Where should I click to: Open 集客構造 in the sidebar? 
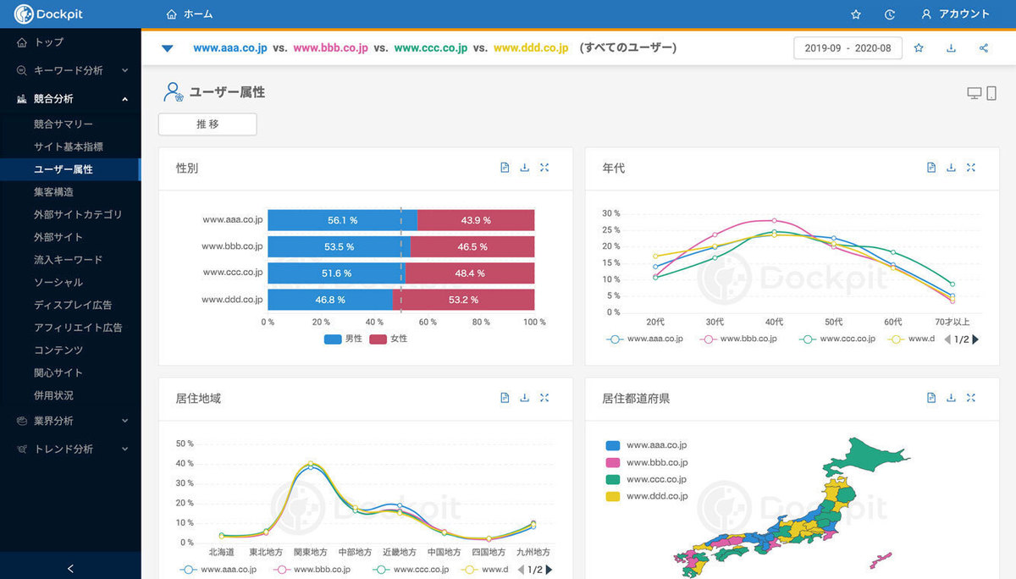pyautogui.click(x=53, y=192)
